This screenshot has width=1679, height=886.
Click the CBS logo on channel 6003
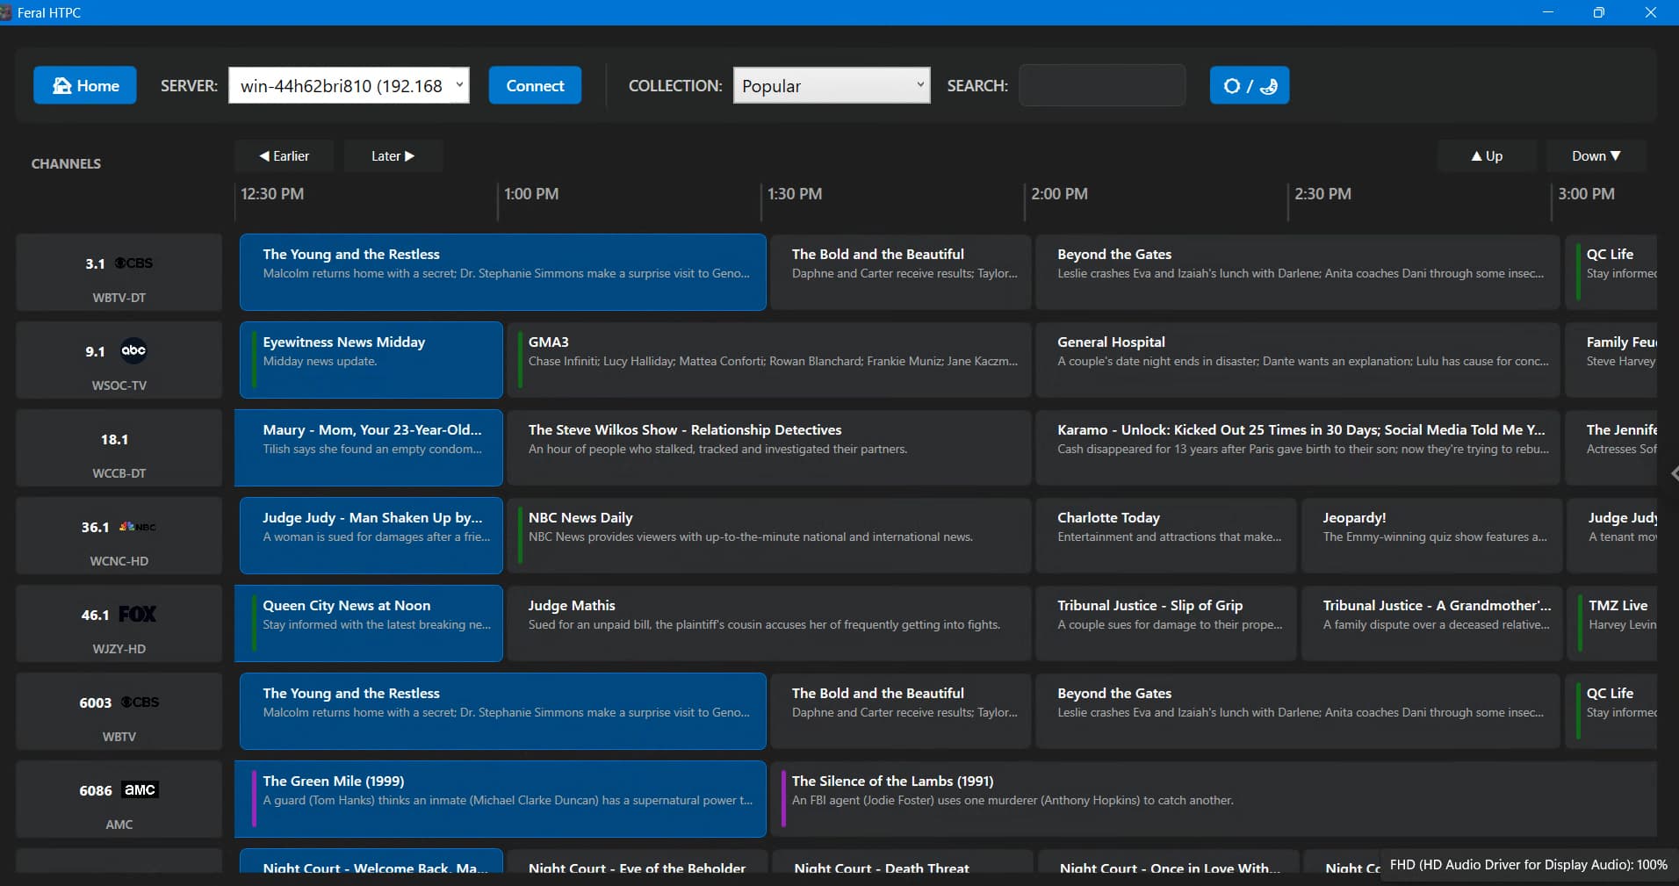pos(140,702)
